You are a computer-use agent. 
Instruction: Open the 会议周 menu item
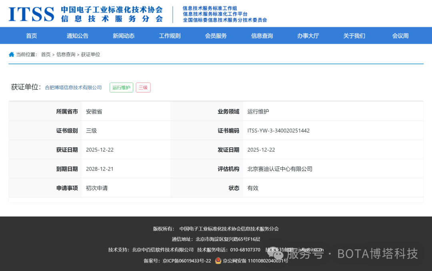pyautogui.click(x=400, y=36)
